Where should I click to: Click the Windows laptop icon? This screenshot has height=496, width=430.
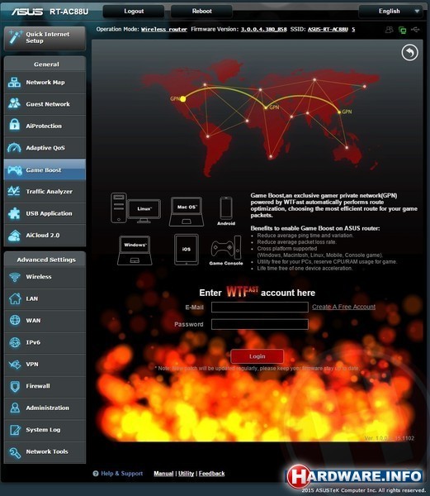pos(135,250)
